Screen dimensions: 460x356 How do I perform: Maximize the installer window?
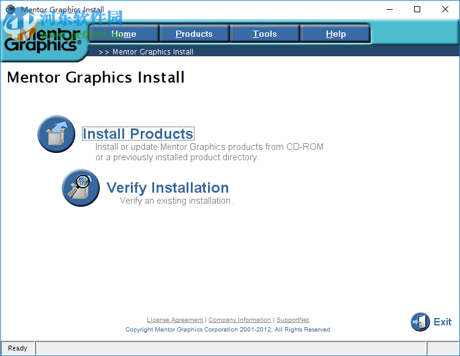pos(417,9)
